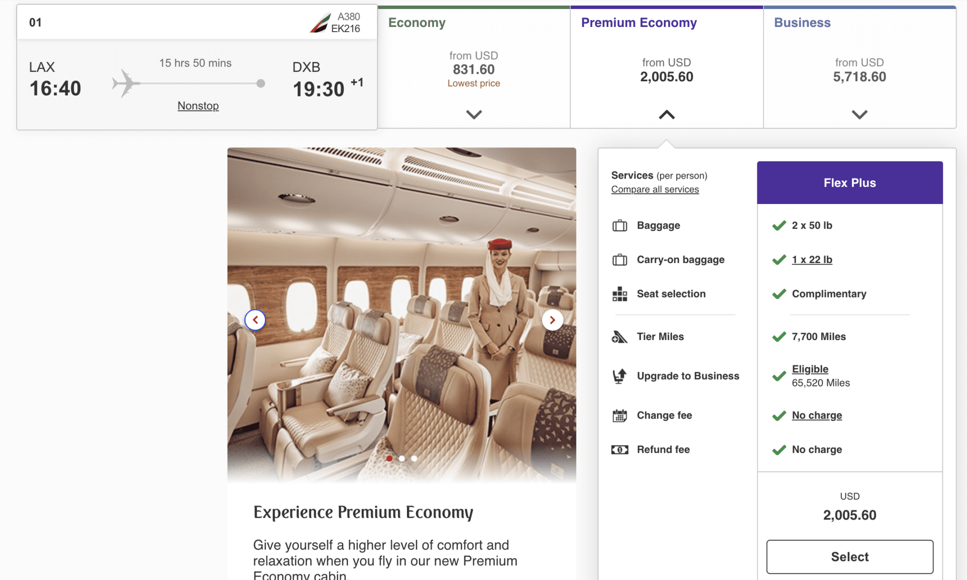Switch to the Flex Plus fare tab

pos(849,182)
